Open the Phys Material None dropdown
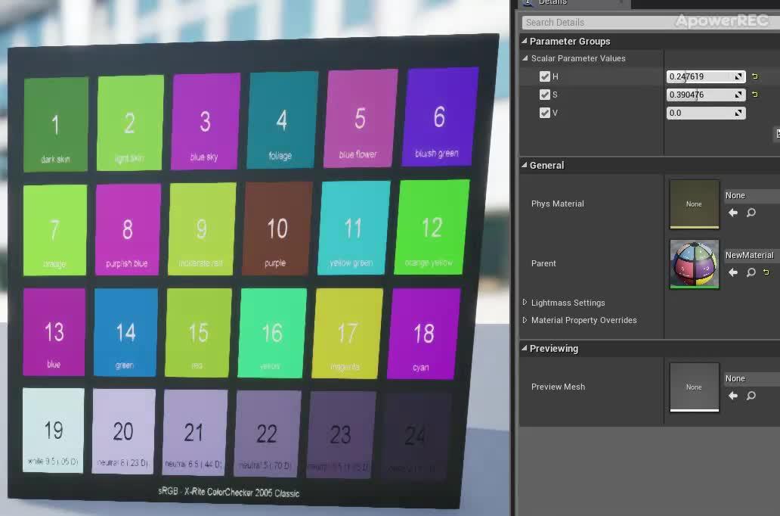This screenshot has width=780, height=516. [751, 195]
